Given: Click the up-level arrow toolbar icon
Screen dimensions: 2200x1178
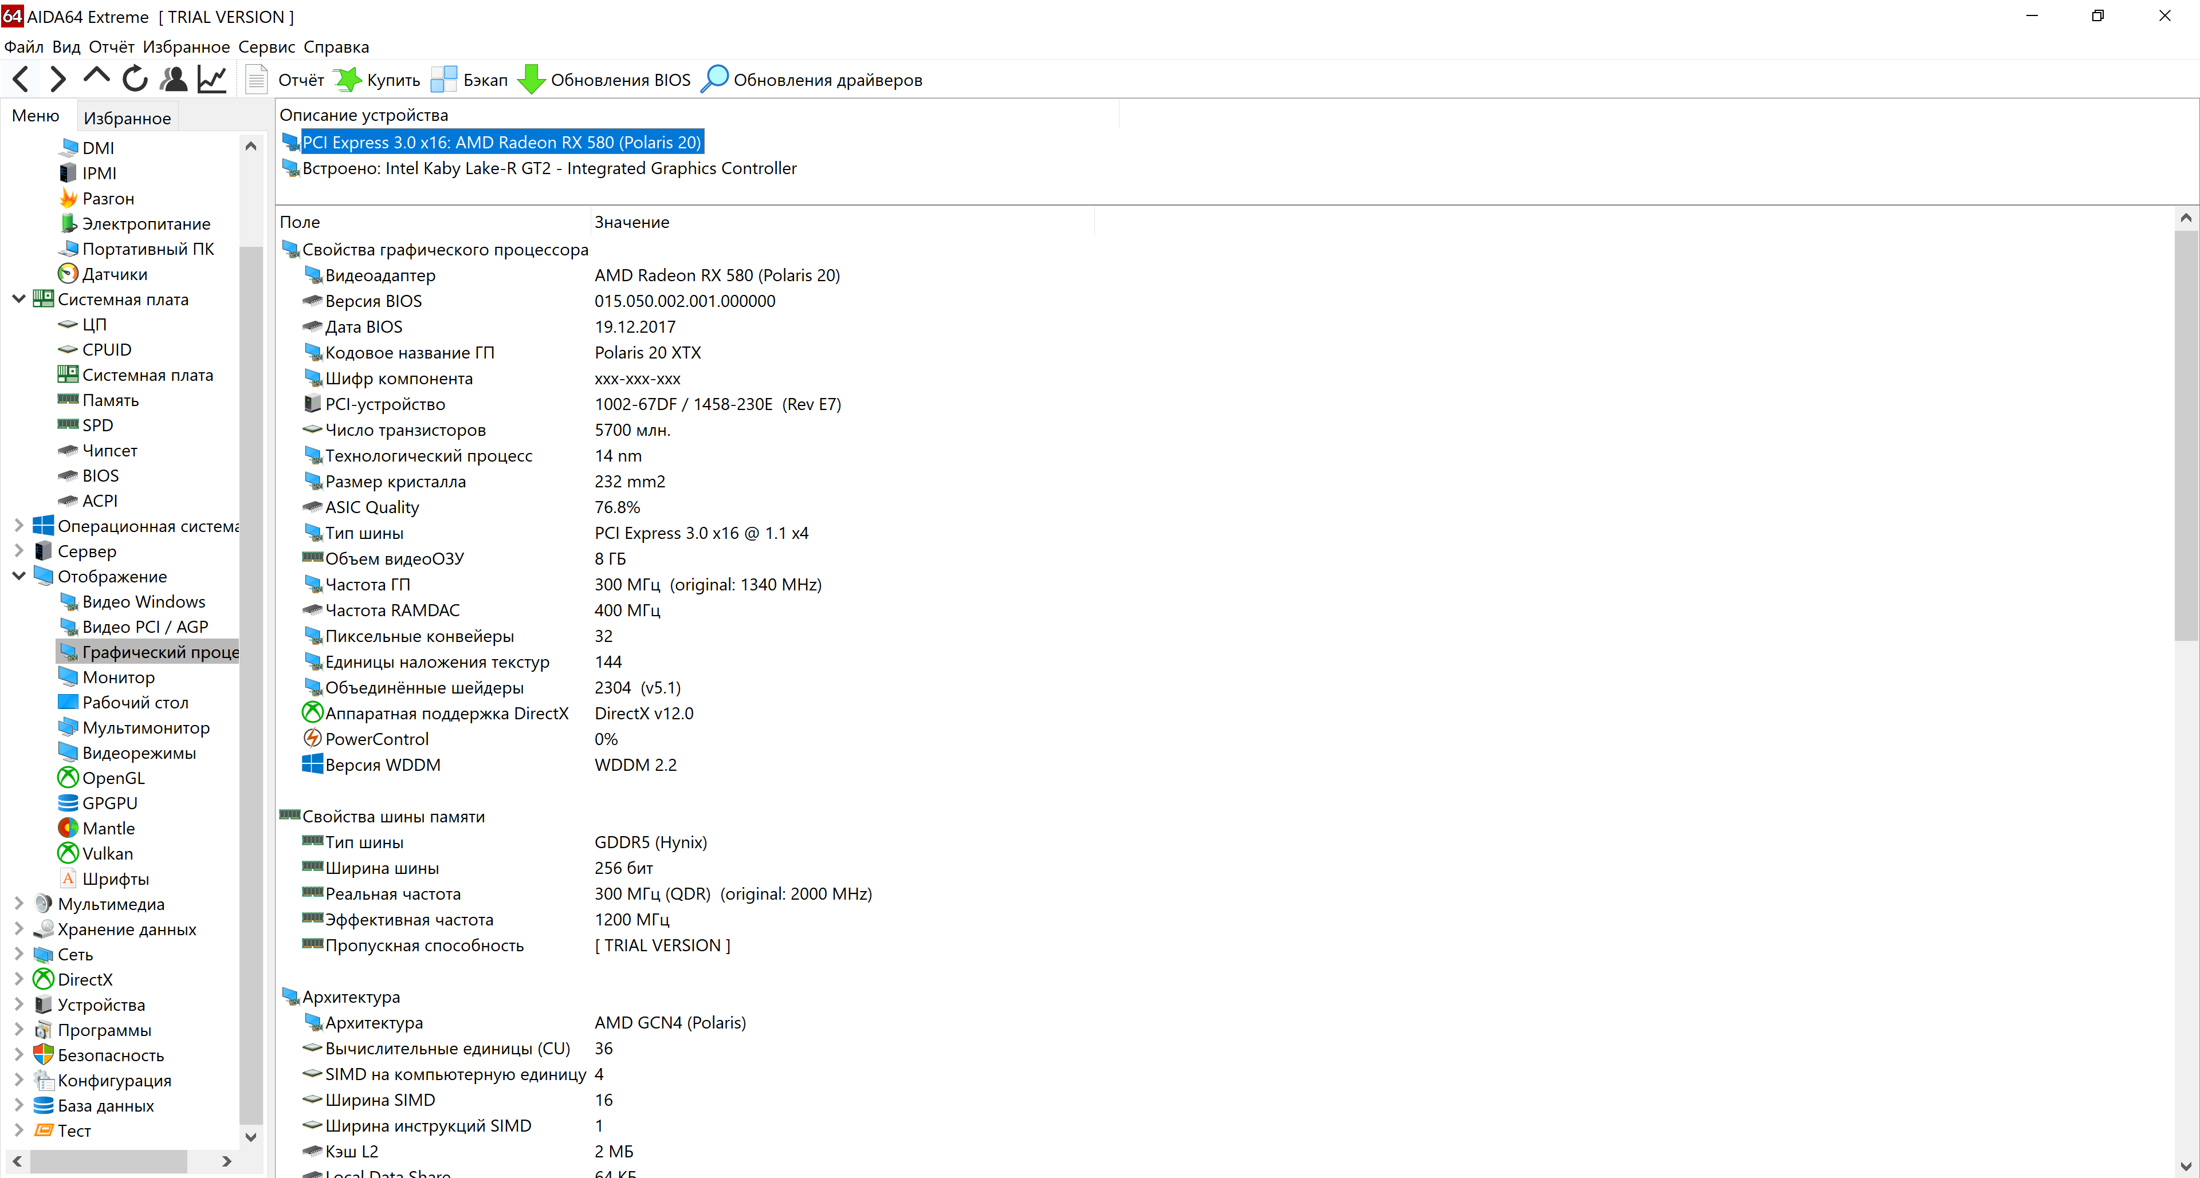Looking at the screenshot, I should click(96, 77).
